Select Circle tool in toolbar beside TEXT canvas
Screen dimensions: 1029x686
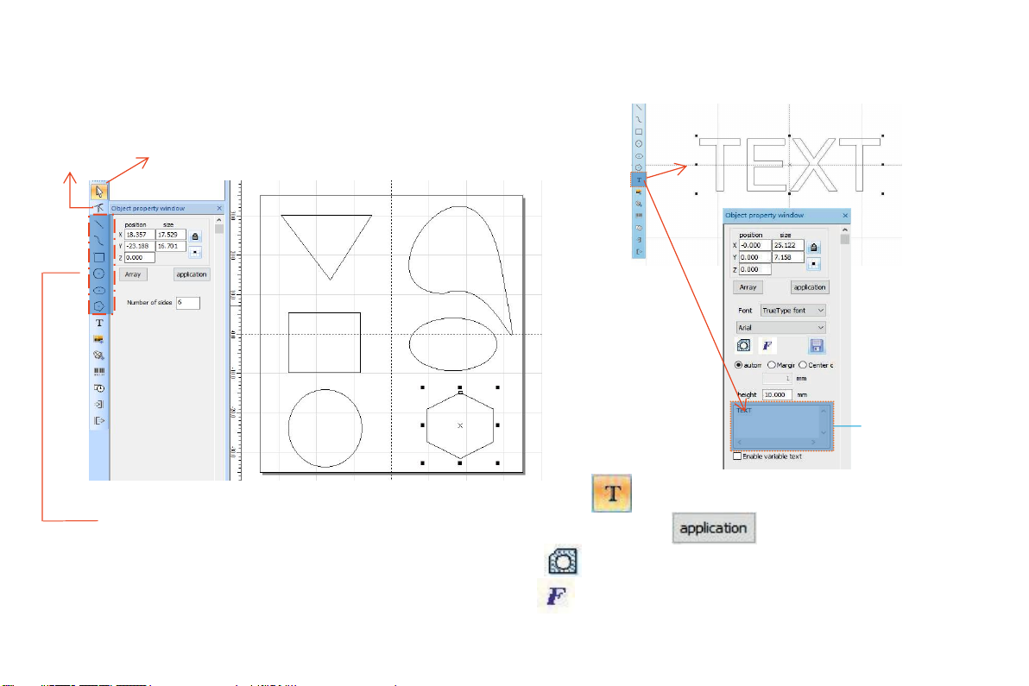[x=639, y=143]
